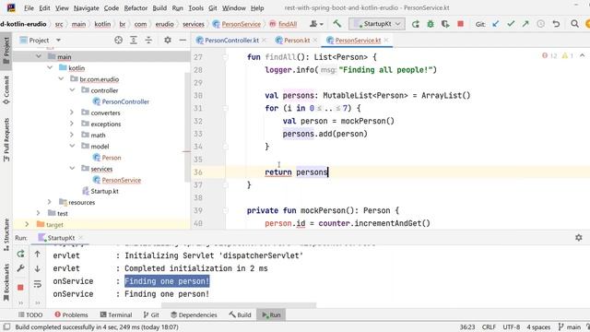The width and height of the screenshot is (590, 332).
Task: Collapse all icon in Project panel
Action: click(x=148, y=40)
